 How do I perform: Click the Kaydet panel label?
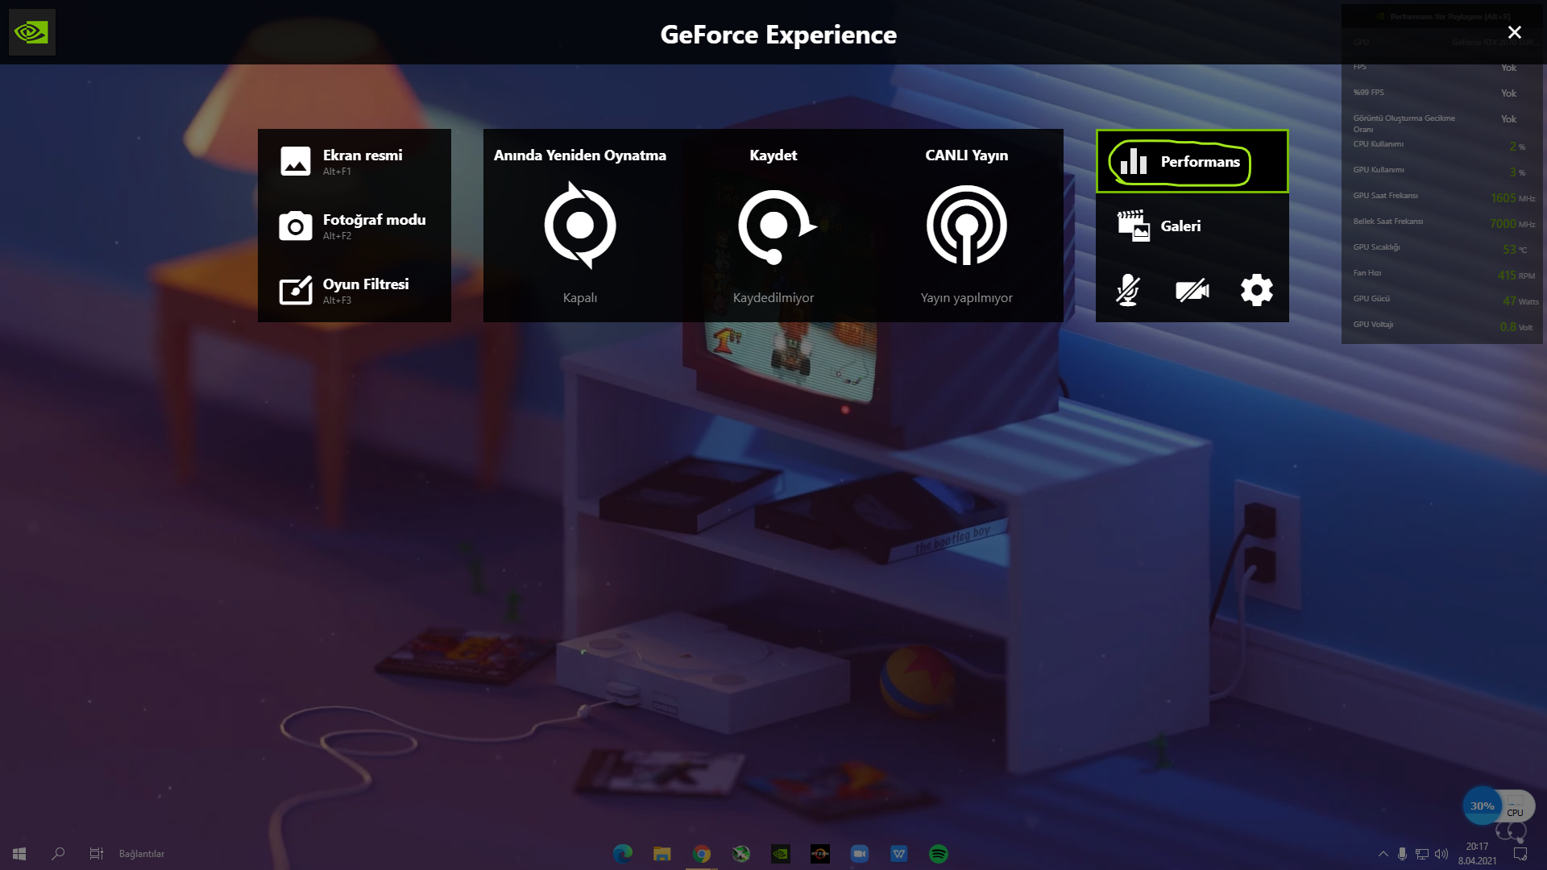773,154
